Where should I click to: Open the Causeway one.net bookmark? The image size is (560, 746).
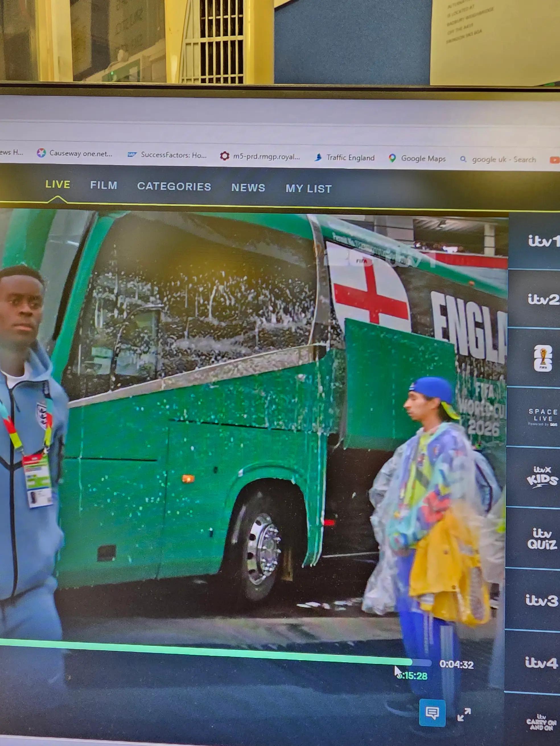click(x=75, y=154)
